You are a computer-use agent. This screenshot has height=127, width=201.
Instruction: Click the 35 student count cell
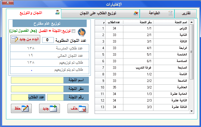[x=114, y=87]
